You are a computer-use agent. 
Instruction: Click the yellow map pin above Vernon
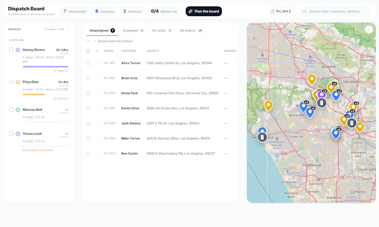[360, 127]
